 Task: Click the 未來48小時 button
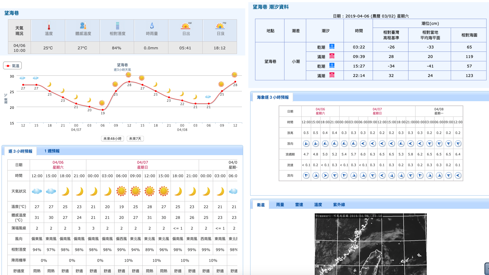112,139
